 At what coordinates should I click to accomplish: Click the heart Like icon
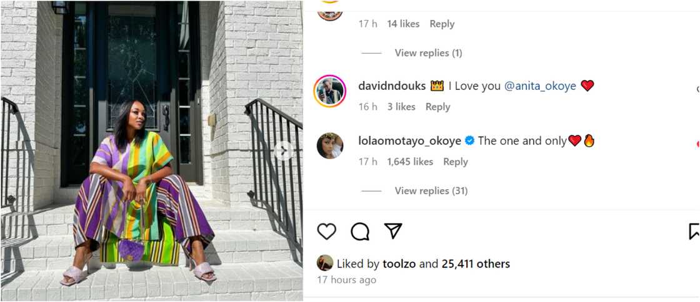pos(327,231)
